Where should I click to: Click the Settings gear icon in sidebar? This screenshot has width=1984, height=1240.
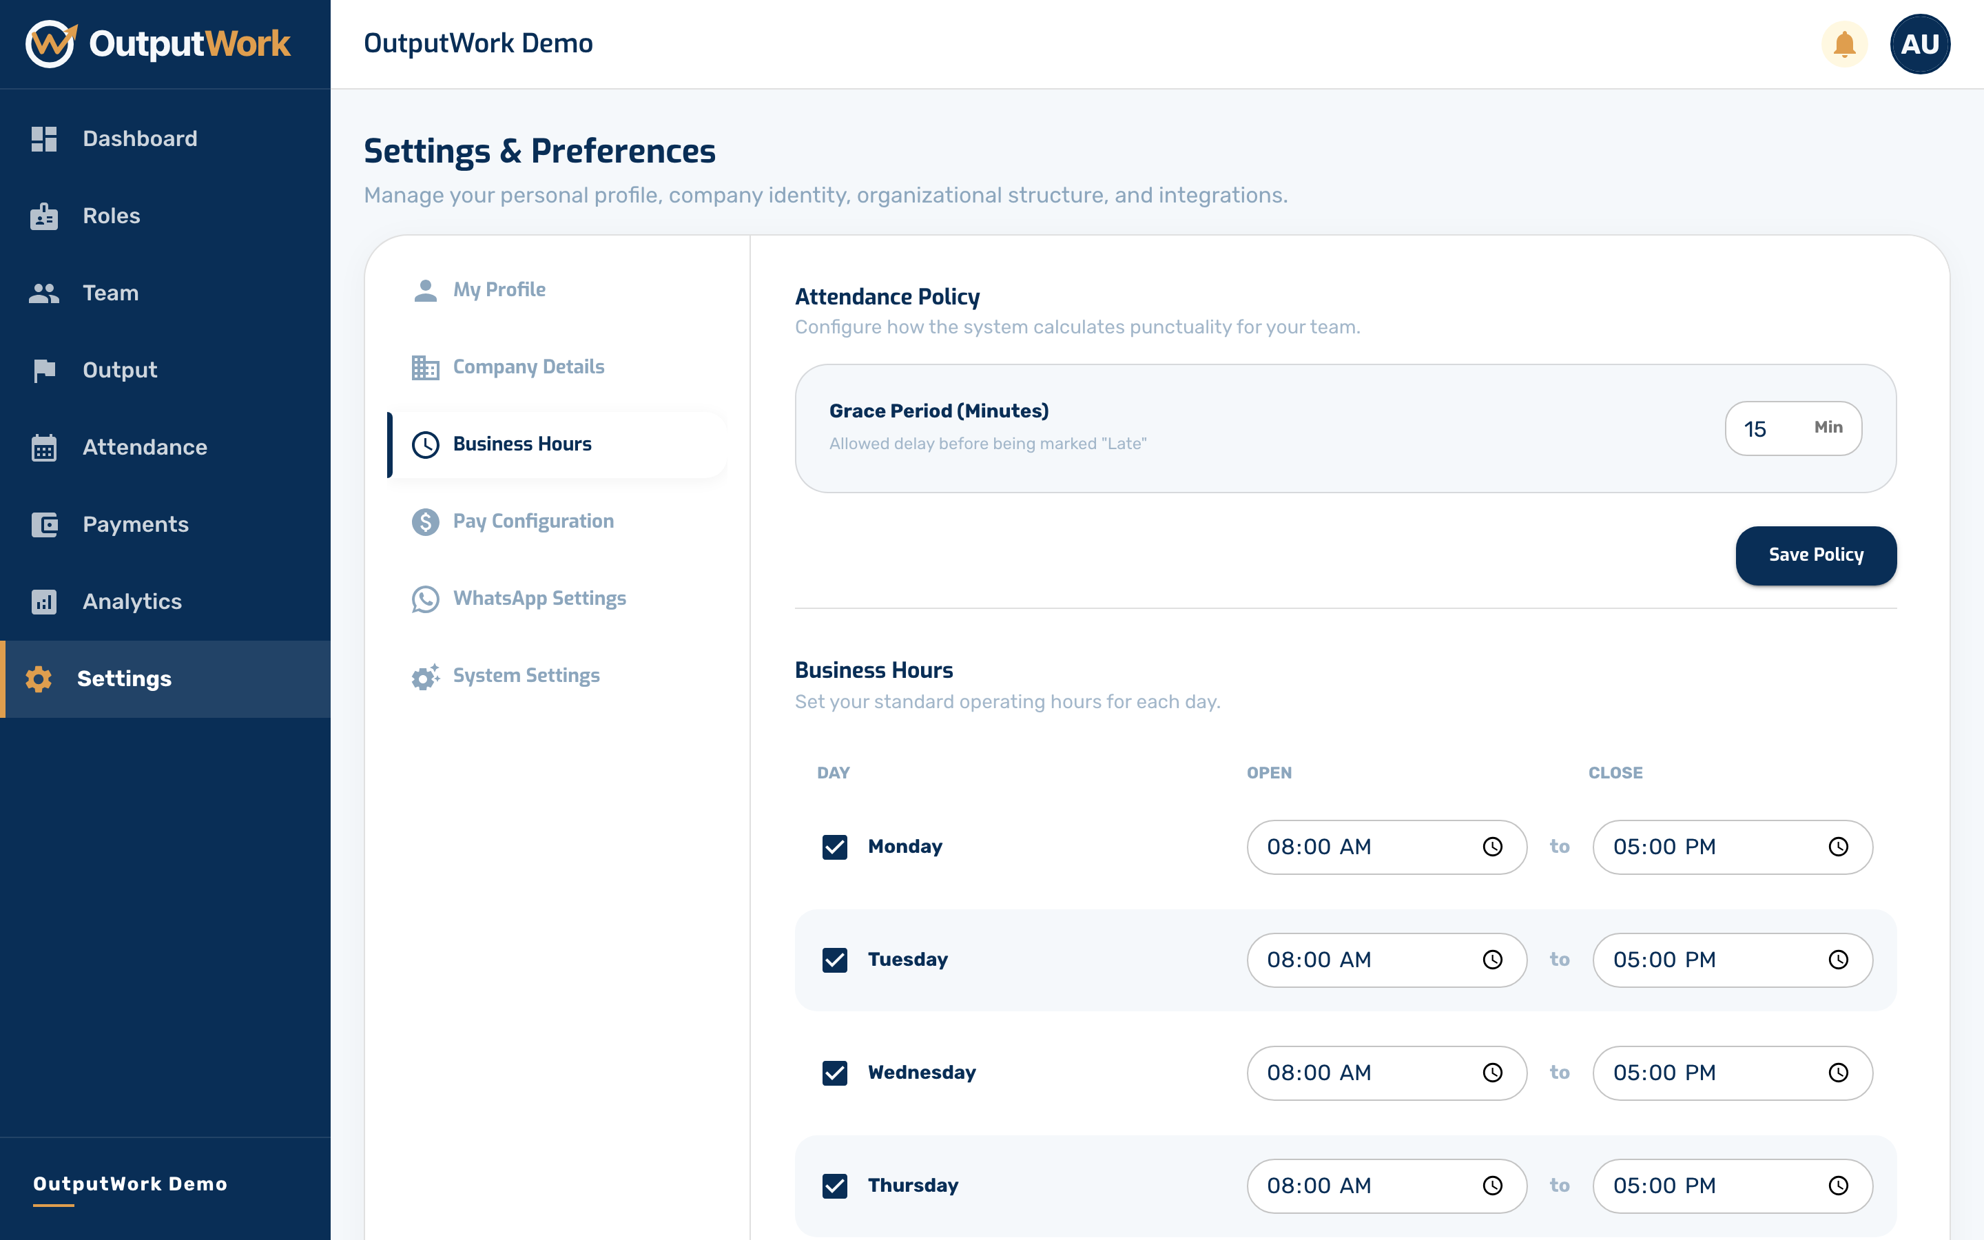pos(39,679)
